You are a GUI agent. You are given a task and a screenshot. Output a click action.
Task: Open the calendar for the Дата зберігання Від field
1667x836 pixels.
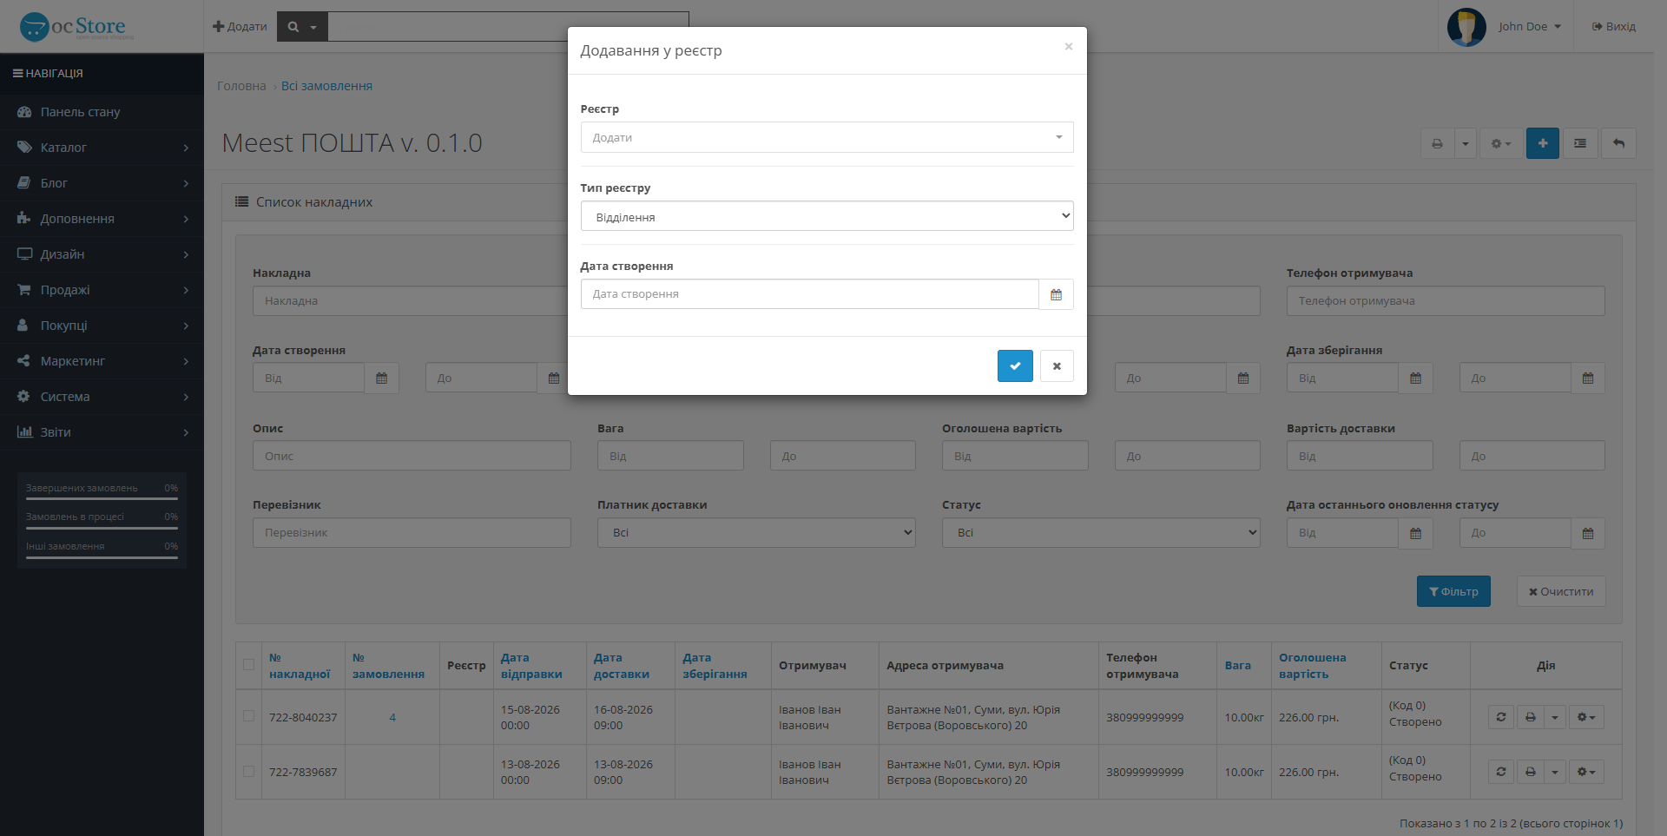point(1415,379)
